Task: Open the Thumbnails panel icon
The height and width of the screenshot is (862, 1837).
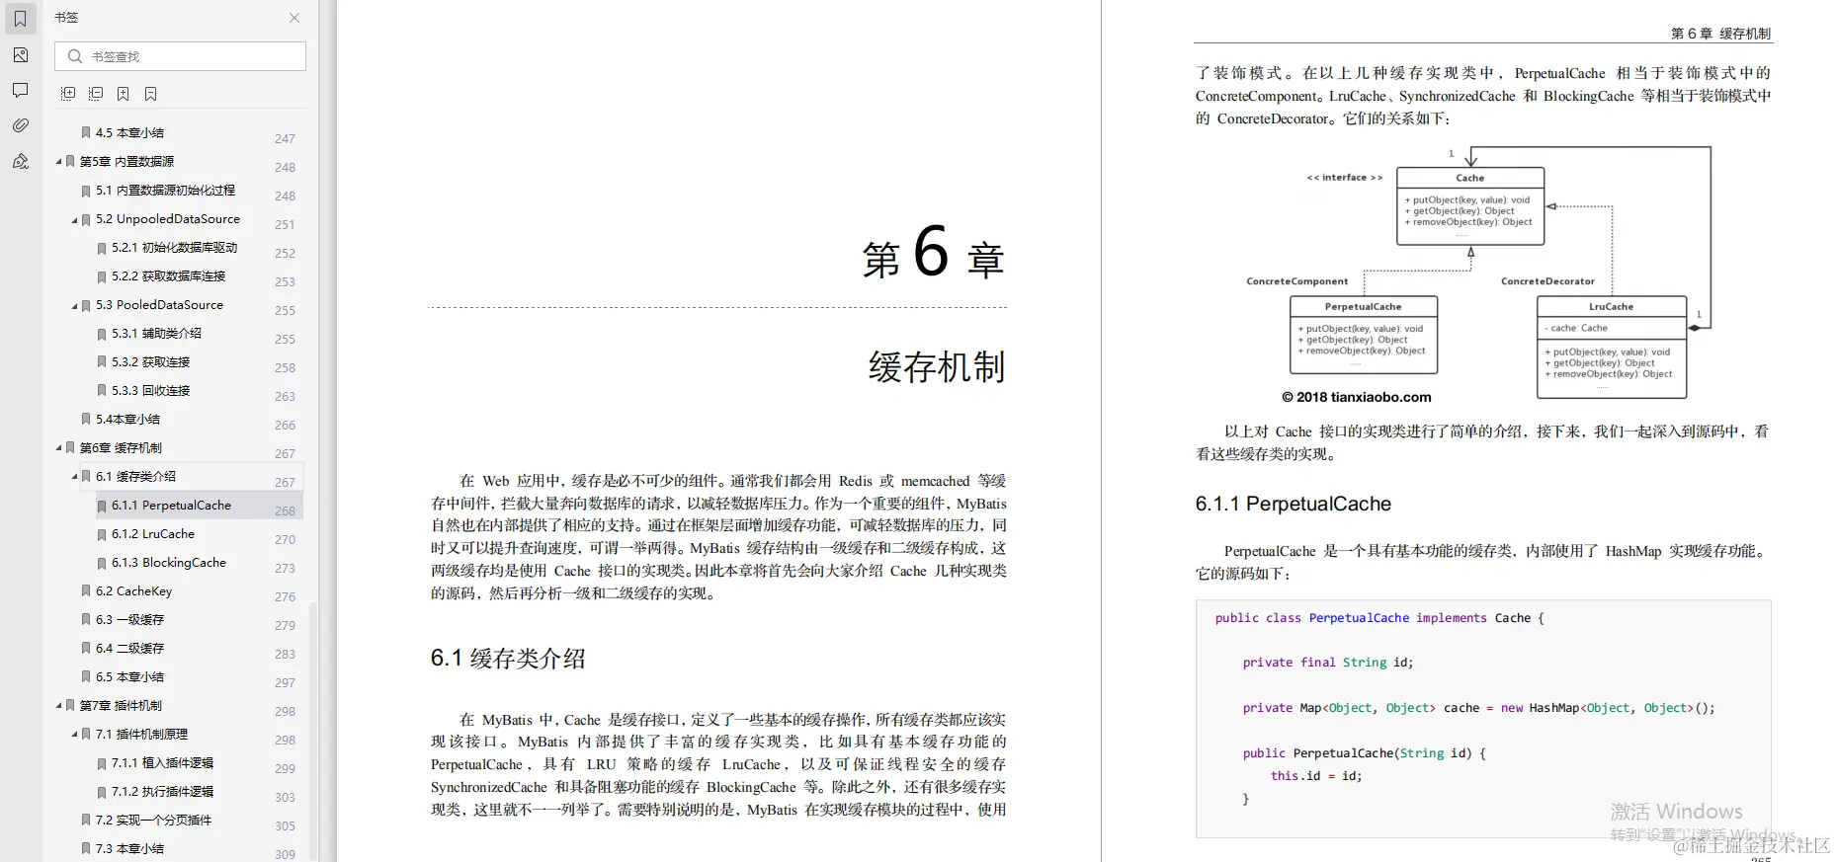Action: (20, 55)
